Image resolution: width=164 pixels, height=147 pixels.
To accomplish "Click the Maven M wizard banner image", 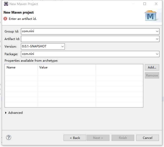I will (151, 16).
